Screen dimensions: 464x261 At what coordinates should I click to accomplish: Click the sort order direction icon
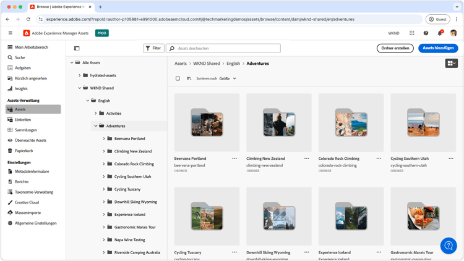coord(189,78)
